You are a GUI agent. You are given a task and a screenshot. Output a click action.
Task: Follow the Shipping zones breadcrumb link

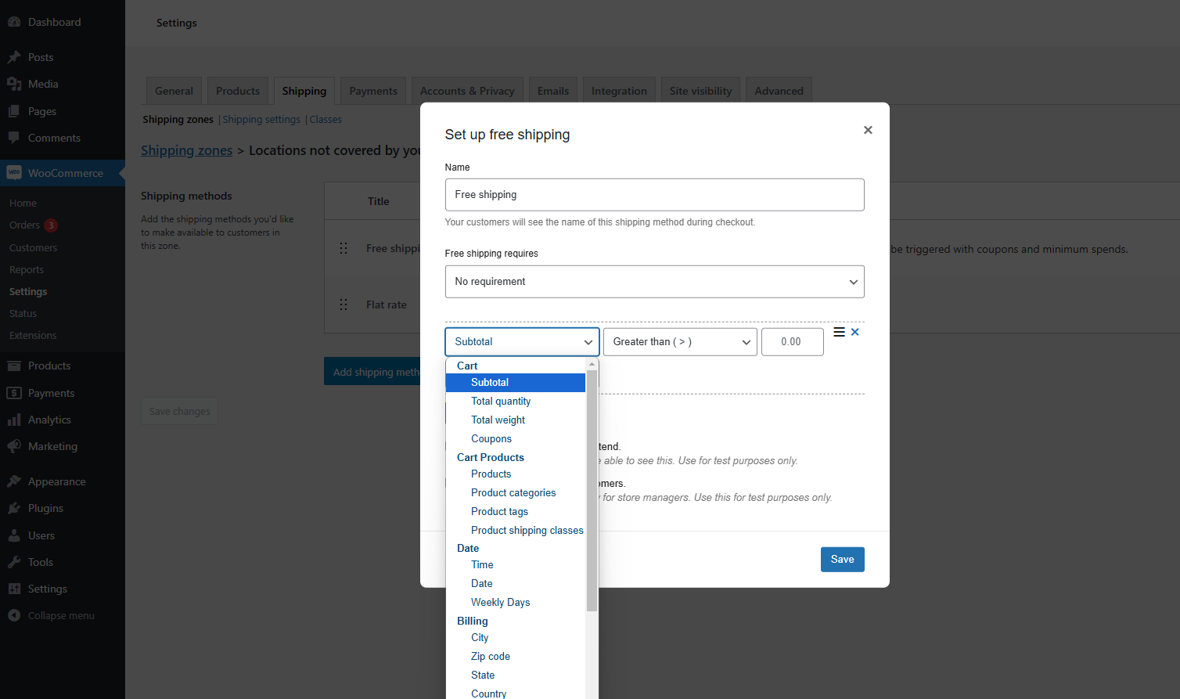click(186, 151)
